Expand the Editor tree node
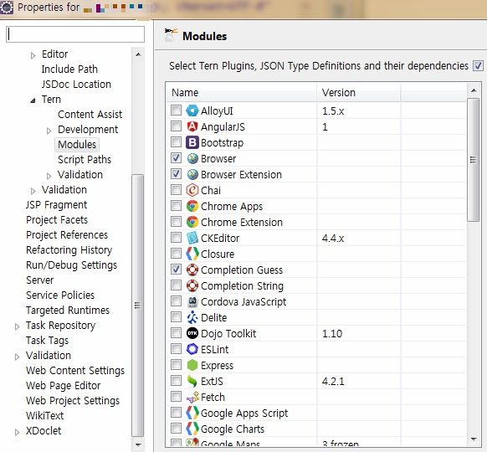Screen dimensions: 487x452 (x=33, y=55)
